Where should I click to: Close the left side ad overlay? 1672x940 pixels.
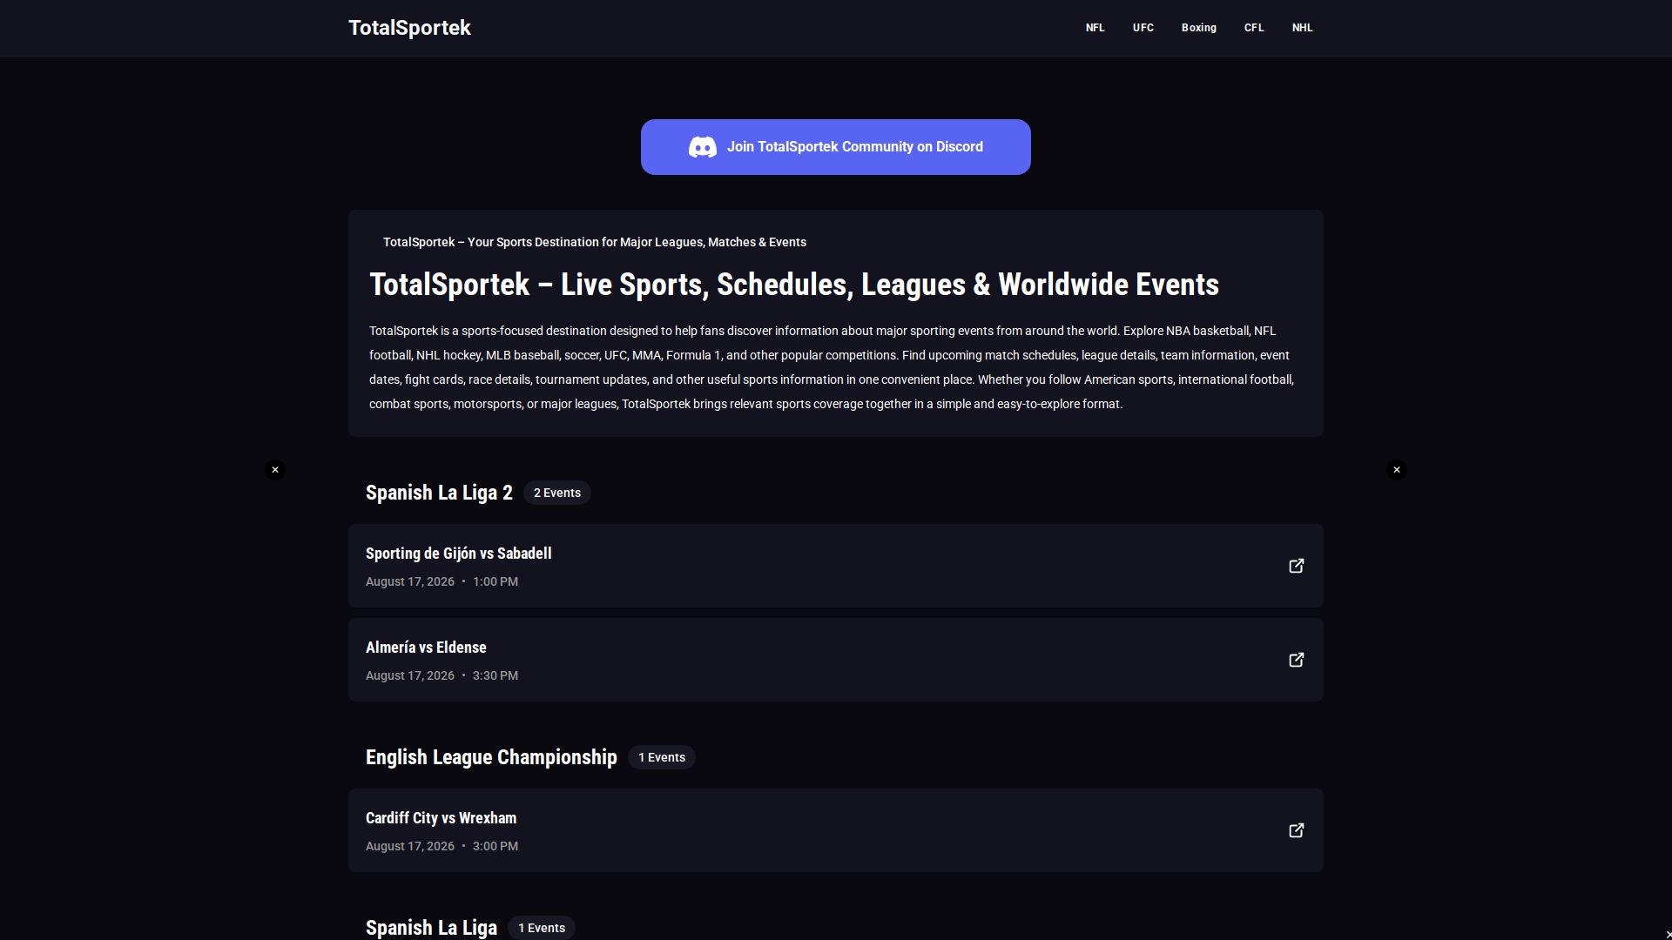[275, 470]
